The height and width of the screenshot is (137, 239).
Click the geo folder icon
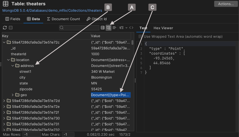[x=18, y=95]
